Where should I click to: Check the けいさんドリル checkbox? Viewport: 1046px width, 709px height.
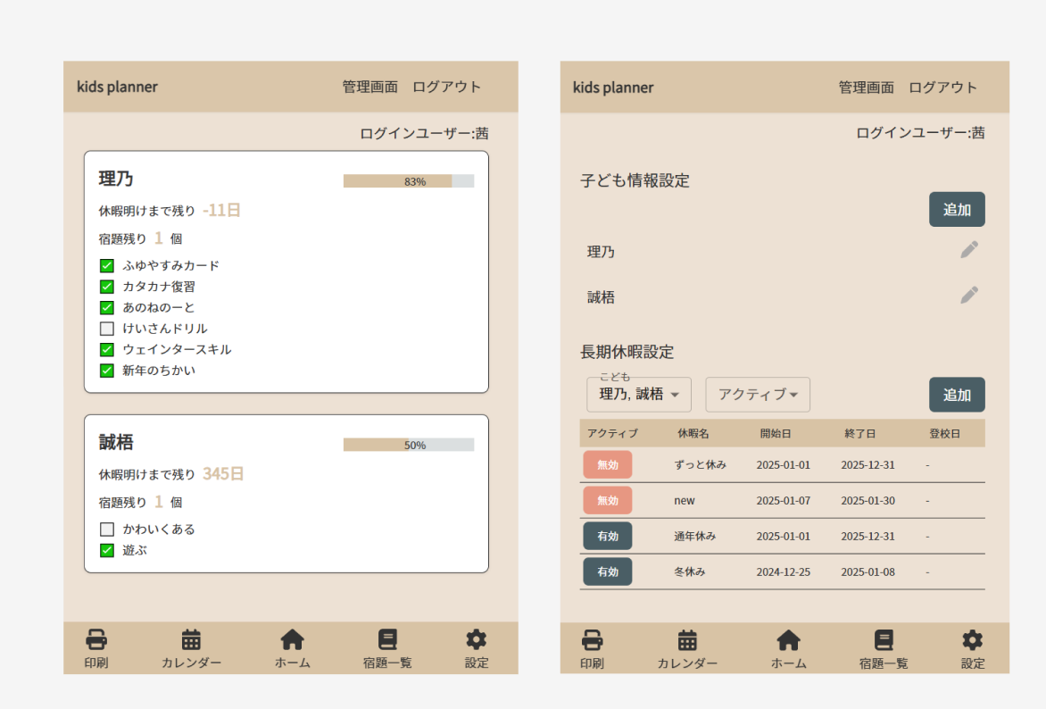107,329
